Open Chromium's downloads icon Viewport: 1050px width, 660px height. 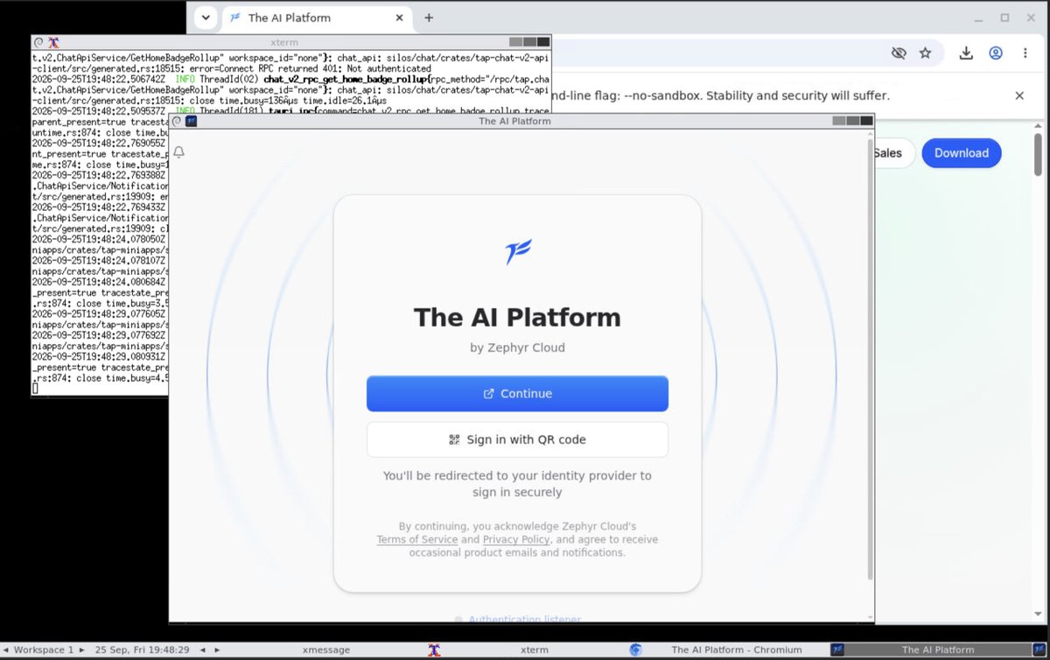click(966, 53)
